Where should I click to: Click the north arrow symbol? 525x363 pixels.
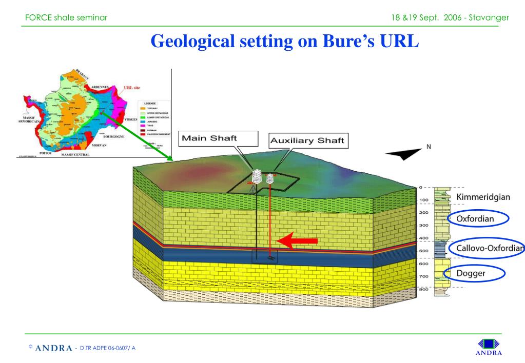click(x=405, y=153)
